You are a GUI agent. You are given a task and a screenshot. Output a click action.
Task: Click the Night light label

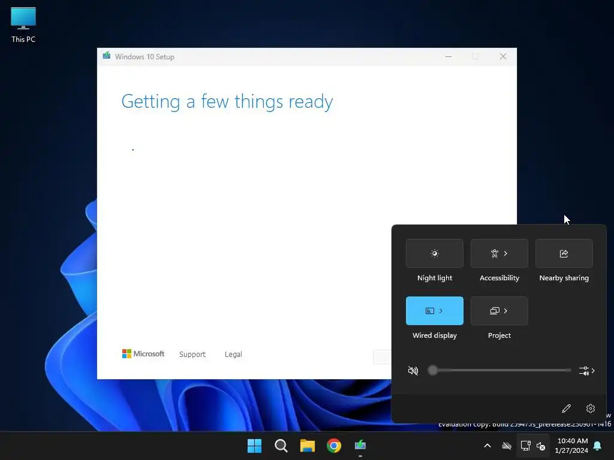[x=434, y=278]
